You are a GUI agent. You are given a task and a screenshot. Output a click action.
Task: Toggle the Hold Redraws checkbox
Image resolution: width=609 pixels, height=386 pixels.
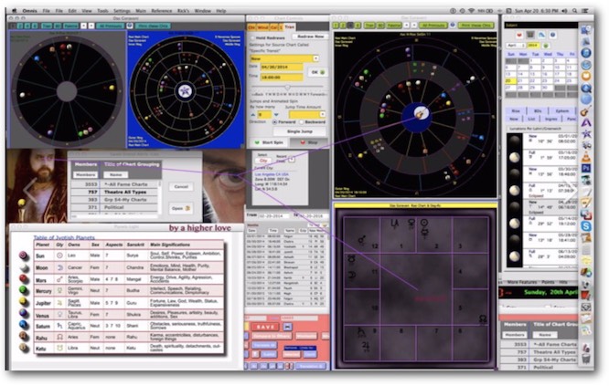(x=254, y=38)
